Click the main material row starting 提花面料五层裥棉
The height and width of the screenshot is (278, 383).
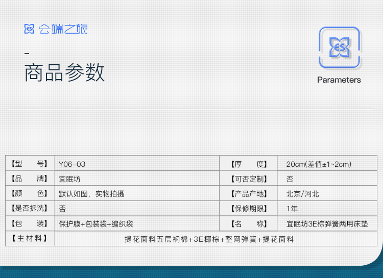209,239
